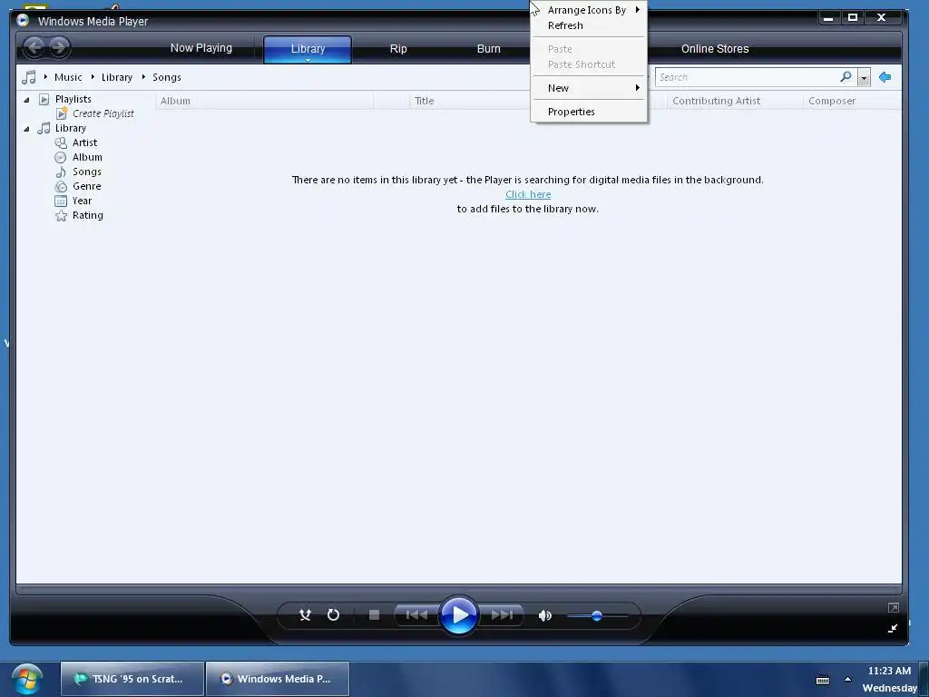The image size is (929, 697).
Task: Click the full screen view icon
Action: pyautogui.click(x=893, y=607)
